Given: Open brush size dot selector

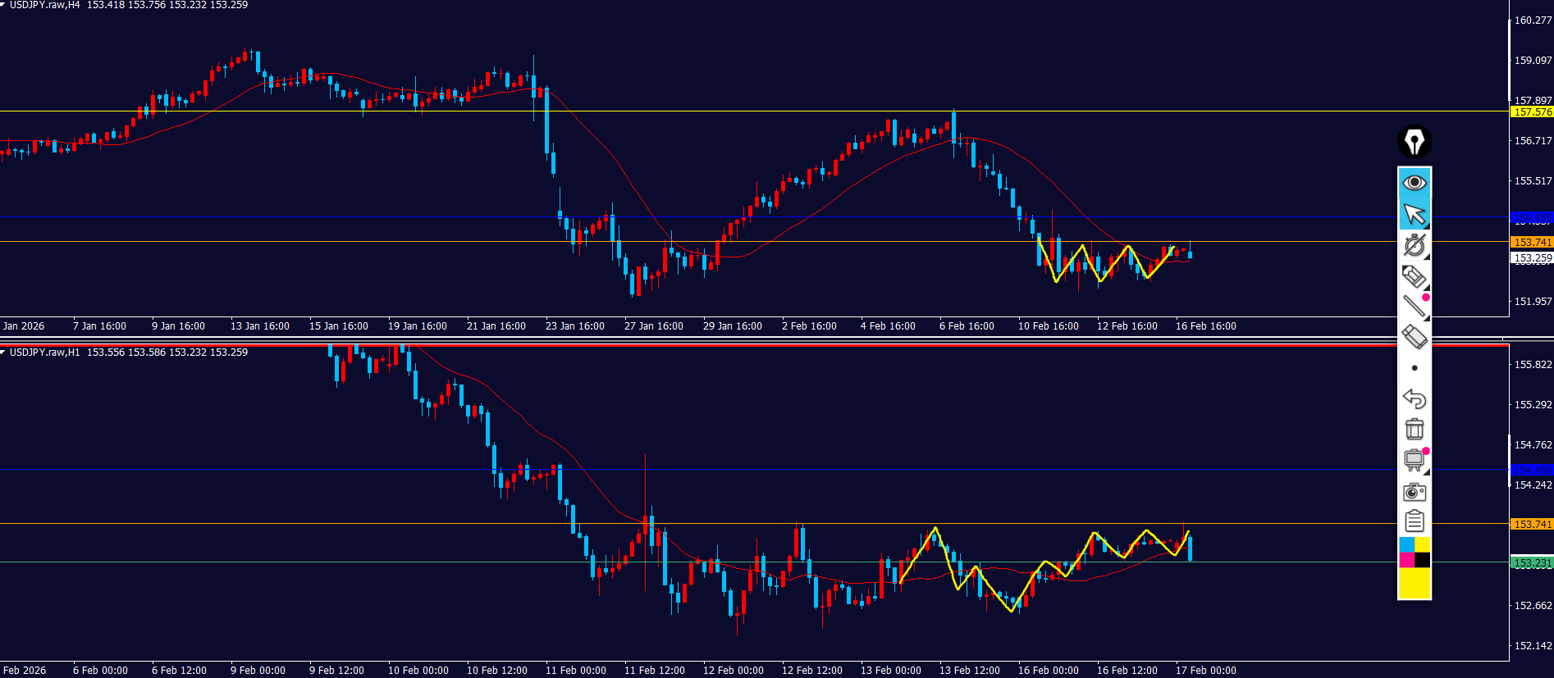Looking at the screenshot, I should 1414,368.
